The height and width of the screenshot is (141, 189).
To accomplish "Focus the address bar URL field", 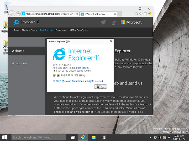I will click(x=47, y=14).
